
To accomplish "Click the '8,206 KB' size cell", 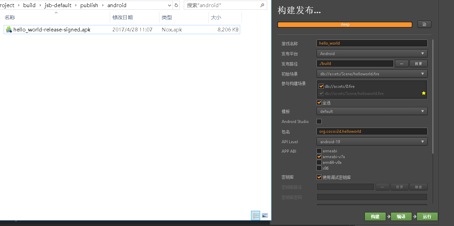I will pos(228,29).
